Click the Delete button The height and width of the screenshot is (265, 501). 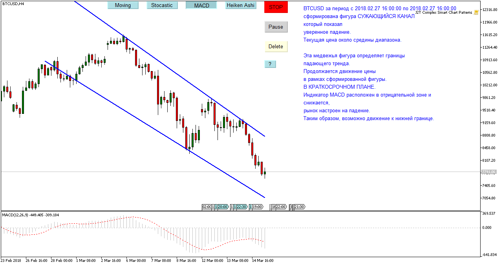[x=276, y=46]
